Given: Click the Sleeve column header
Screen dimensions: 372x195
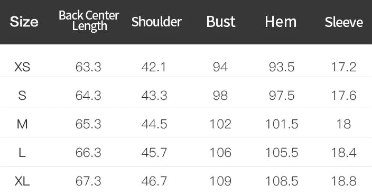Looking at the screenshot, I should pos(344,22).
